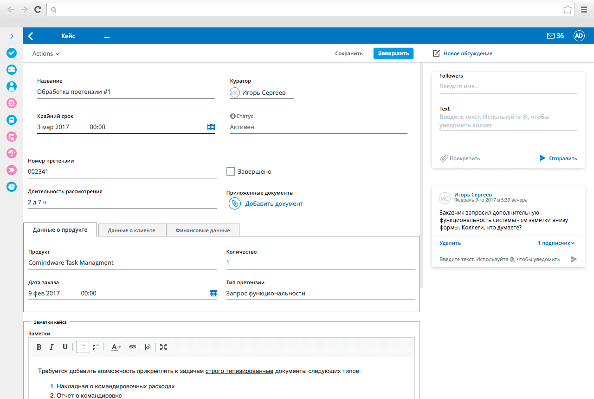This screenshot has height=399, width=594.
Task: Insert a hyperlink in the notes toolbar
Action: tap(133, 347)
